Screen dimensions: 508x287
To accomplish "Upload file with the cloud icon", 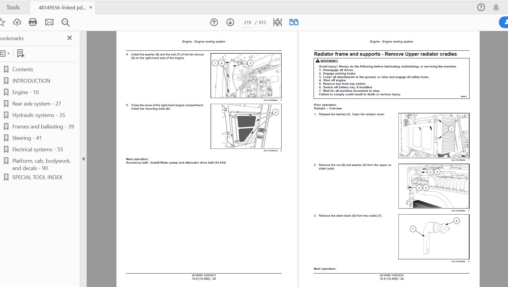I will tap(17, 22).
